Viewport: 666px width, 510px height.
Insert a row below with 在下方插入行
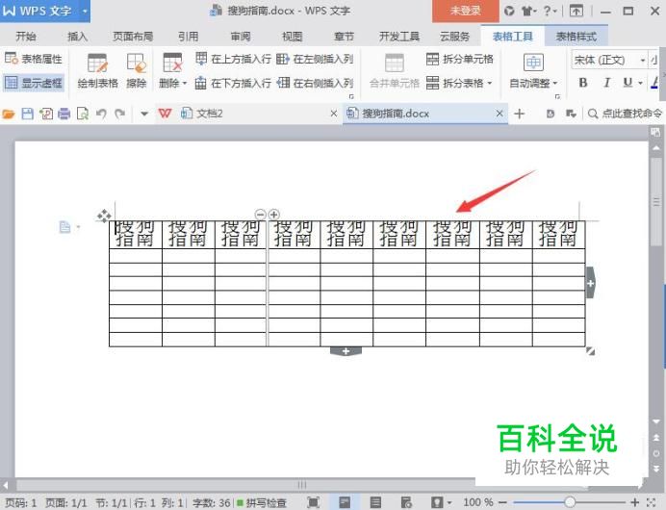233,83
